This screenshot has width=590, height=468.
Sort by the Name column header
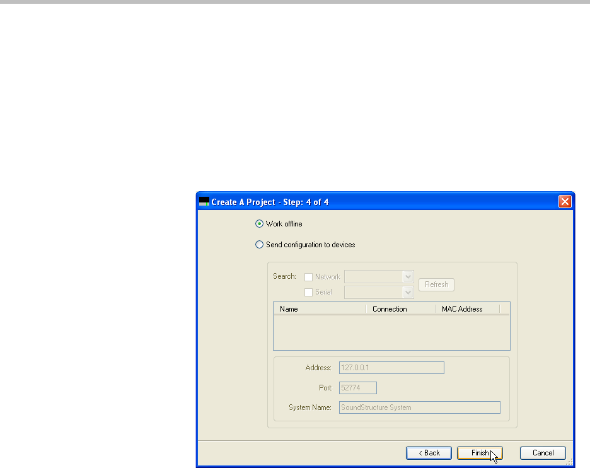[x=319, y=309]
